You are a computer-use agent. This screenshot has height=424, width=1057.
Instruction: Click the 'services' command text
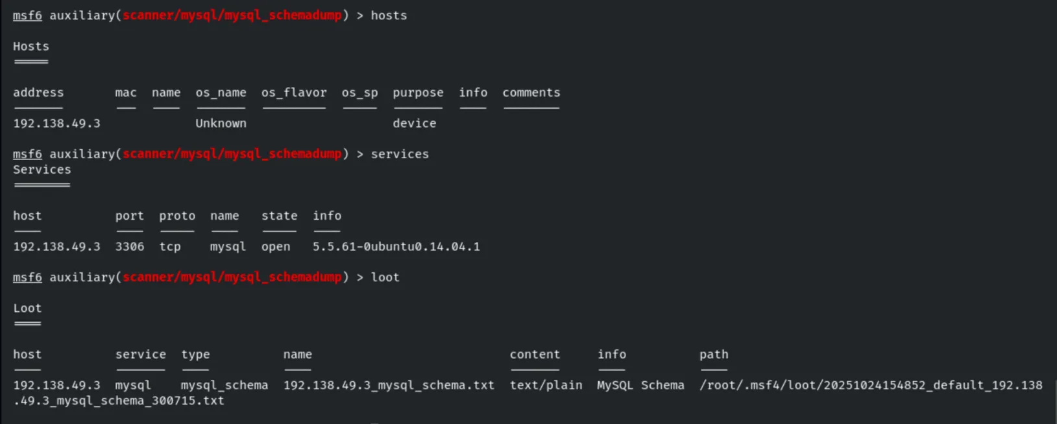(400, 154)
